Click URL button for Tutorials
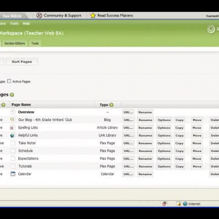Screen dimensions: 219x219 (128, 166)
